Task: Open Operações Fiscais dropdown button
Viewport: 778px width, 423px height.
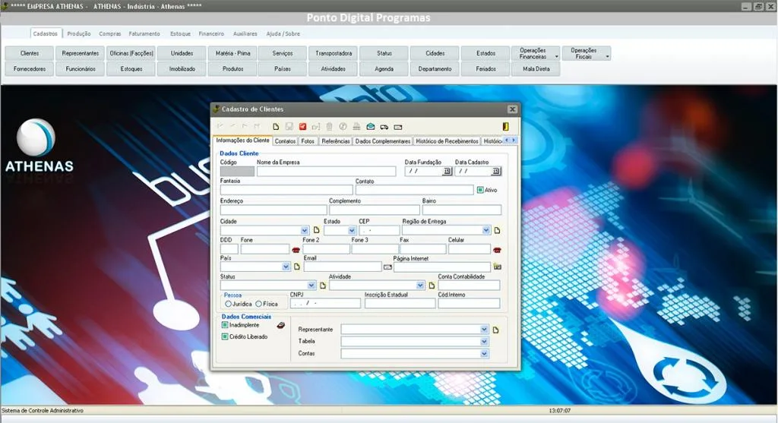Action: [x=587, y=53]
